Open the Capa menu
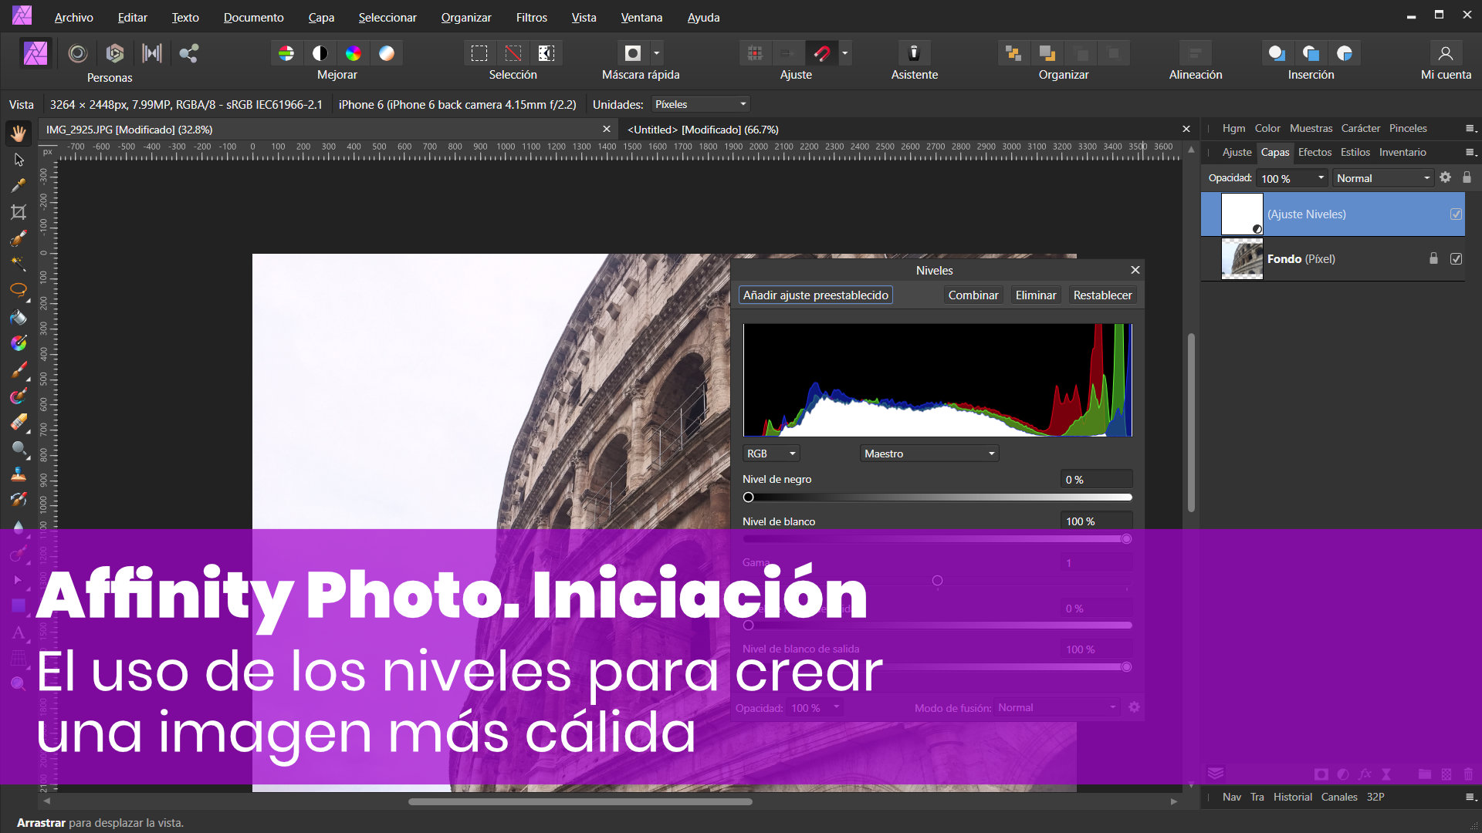Viewport: 1482px width, 833px height. (321, 17)
